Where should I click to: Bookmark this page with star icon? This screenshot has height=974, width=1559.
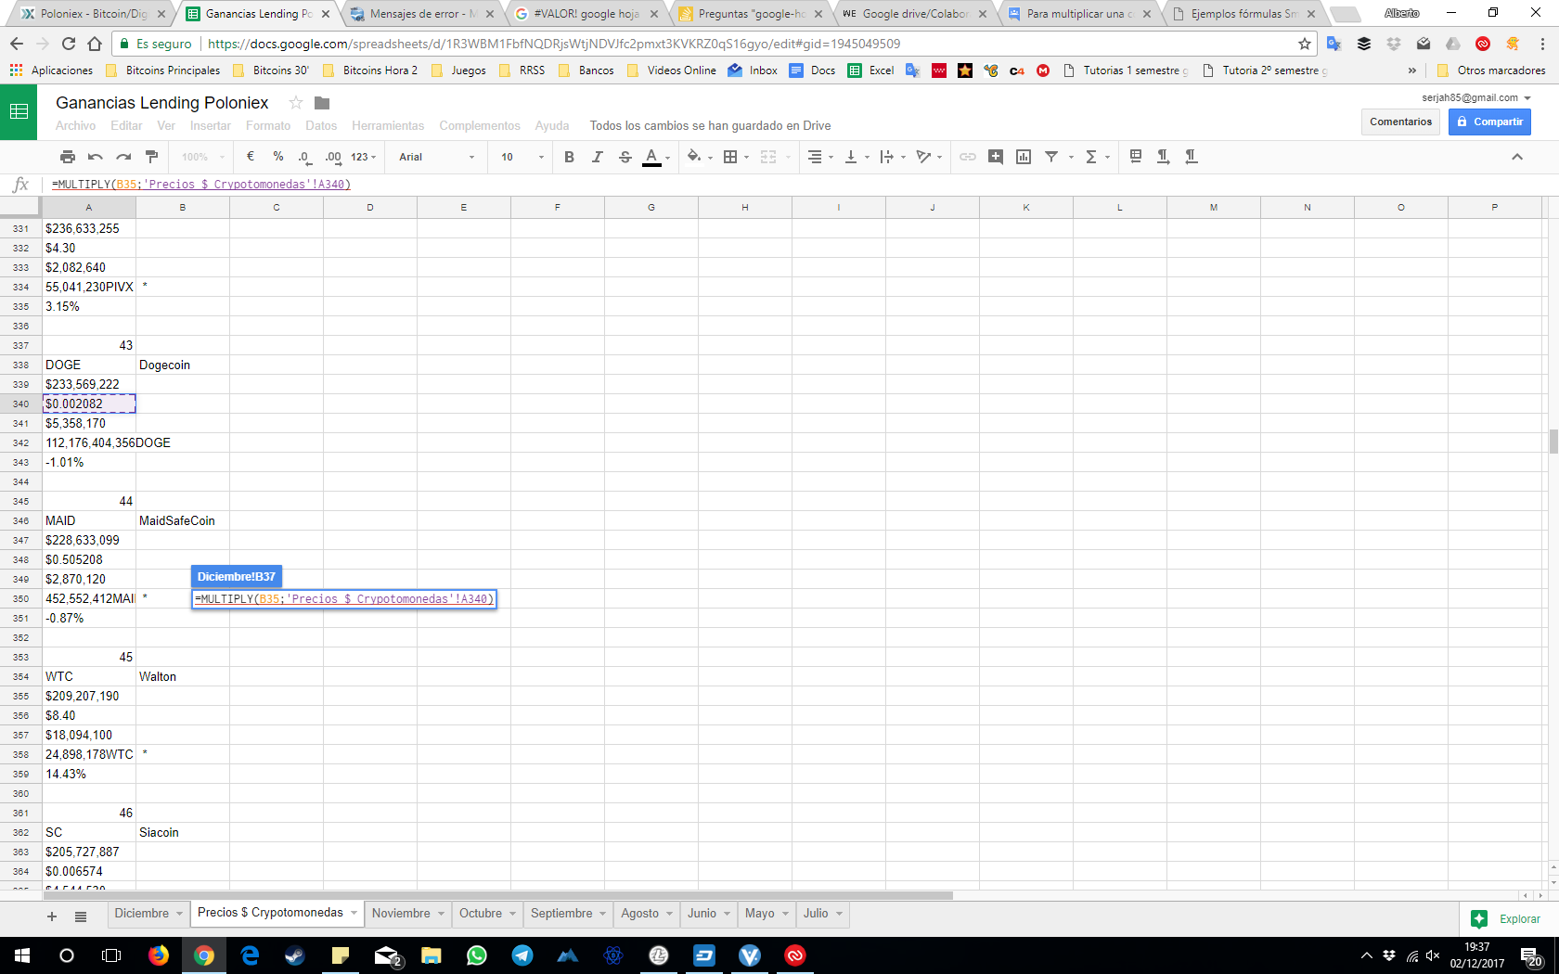(1305, 44)
